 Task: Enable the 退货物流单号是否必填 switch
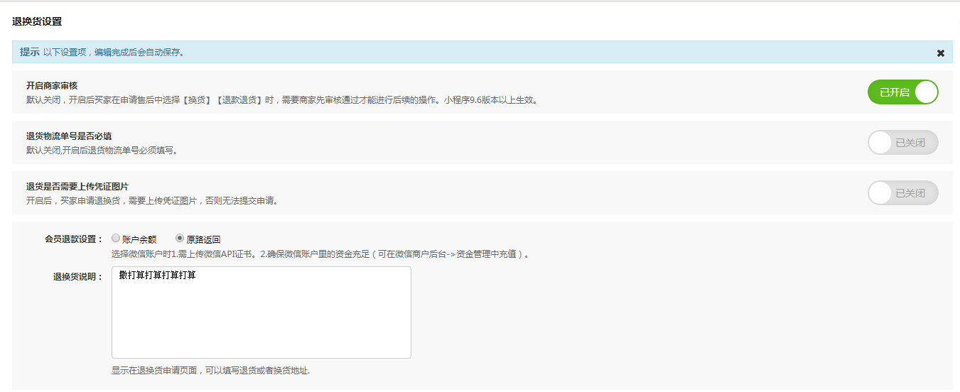903,143
